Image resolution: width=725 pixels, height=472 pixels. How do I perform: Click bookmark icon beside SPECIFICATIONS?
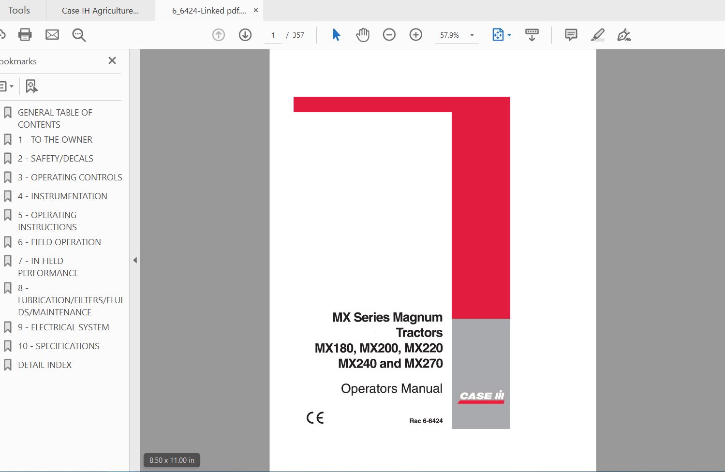[x=8, y=346]
